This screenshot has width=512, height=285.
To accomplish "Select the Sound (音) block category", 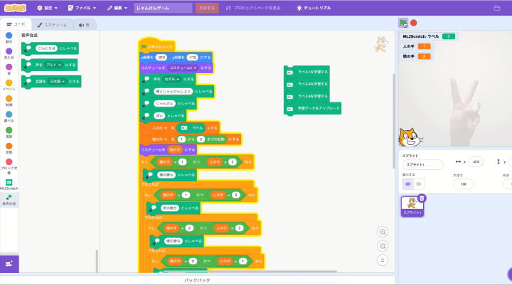I will point(9,69).
